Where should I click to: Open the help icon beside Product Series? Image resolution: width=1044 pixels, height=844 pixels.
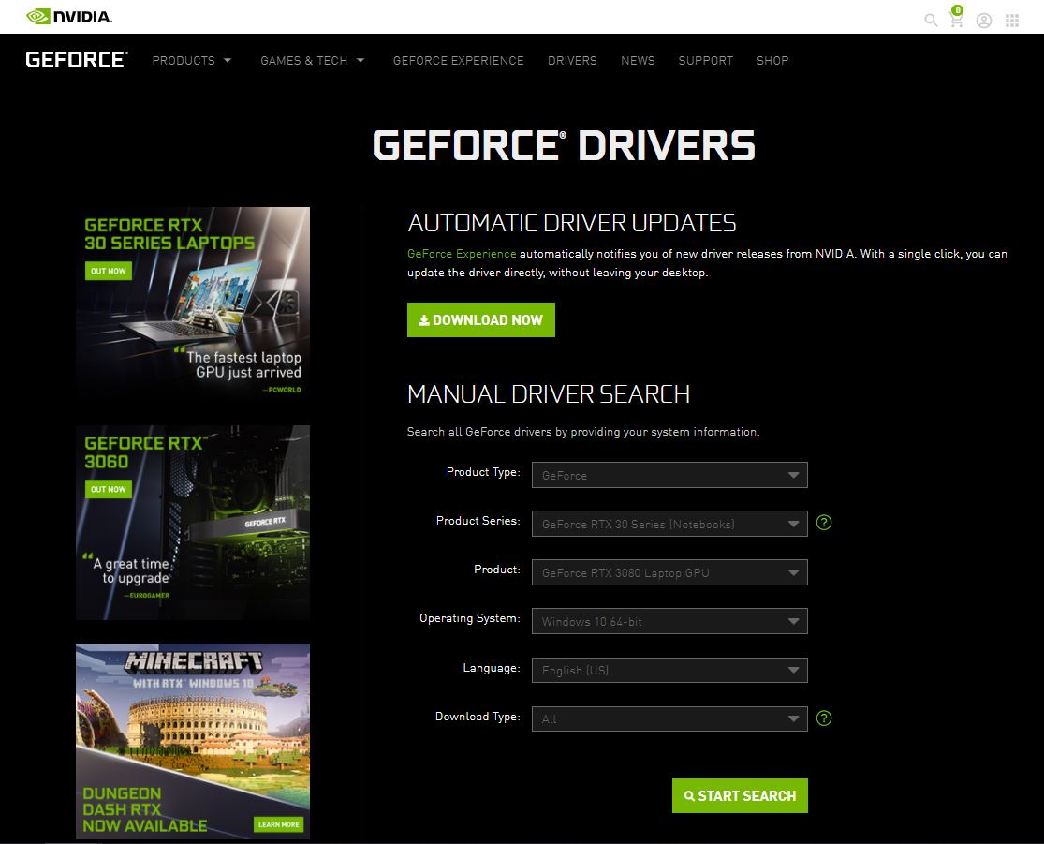pos(824,523)
